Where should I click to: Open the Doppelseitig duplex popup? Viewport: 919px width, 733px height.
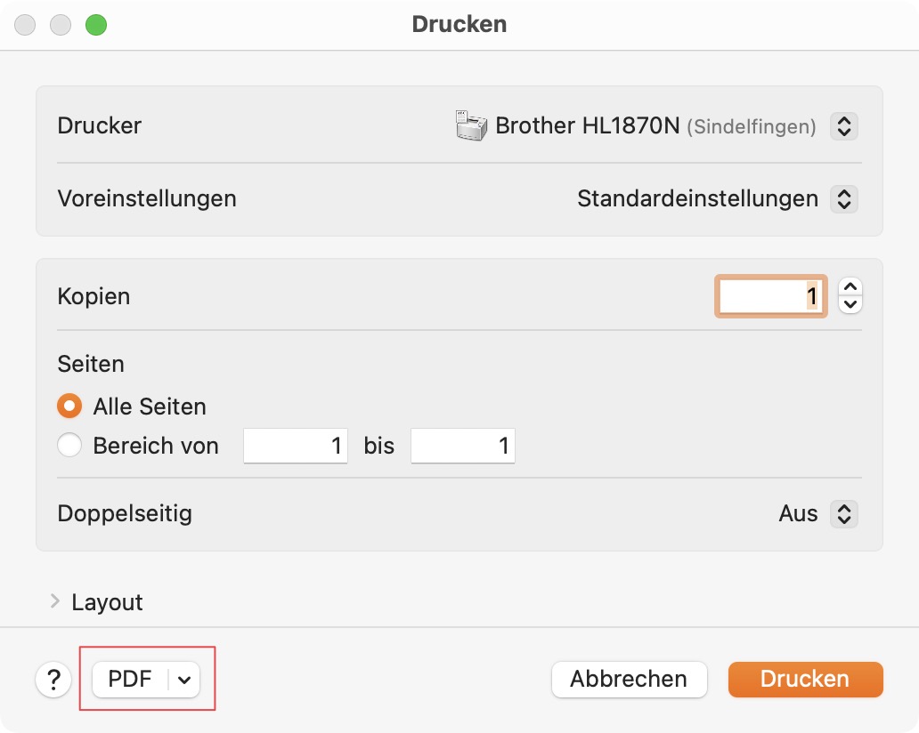point(844,513)
